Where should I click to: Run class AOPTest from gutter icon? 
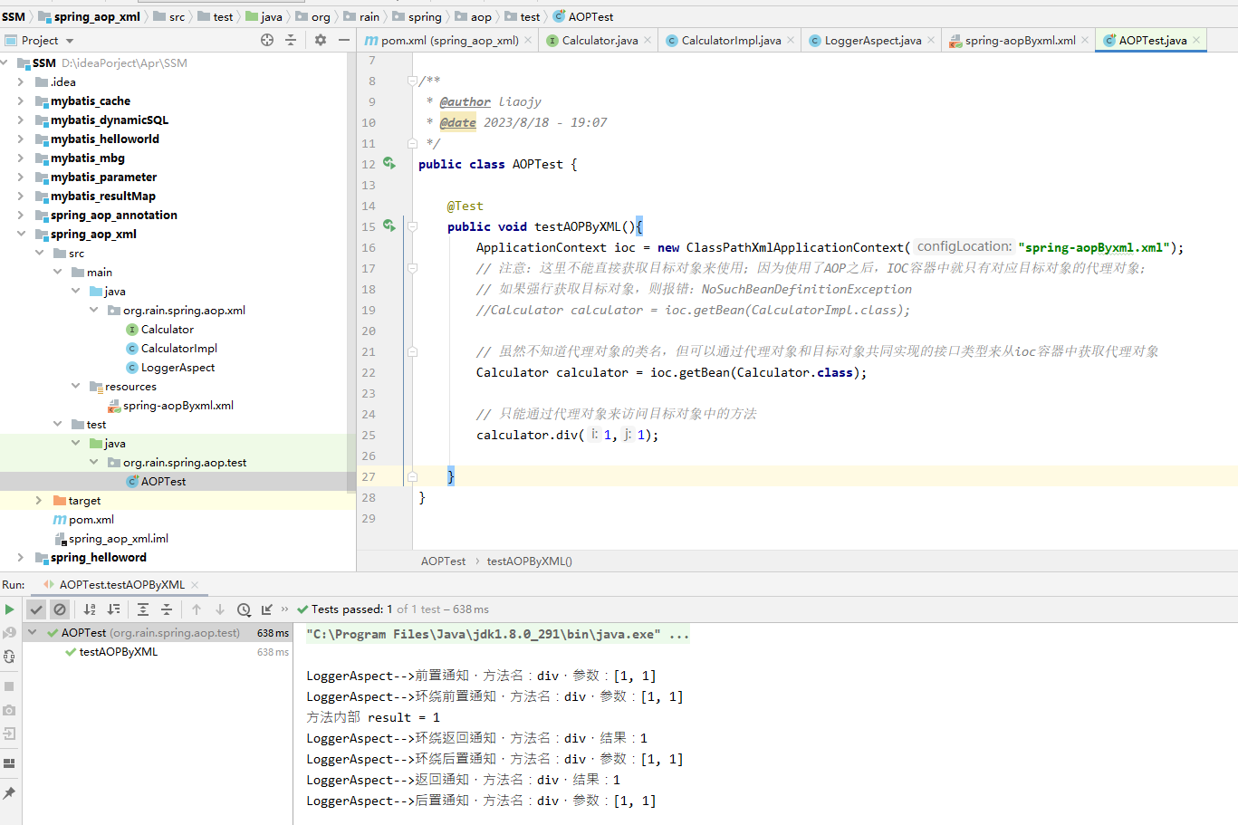coord(389,163)
